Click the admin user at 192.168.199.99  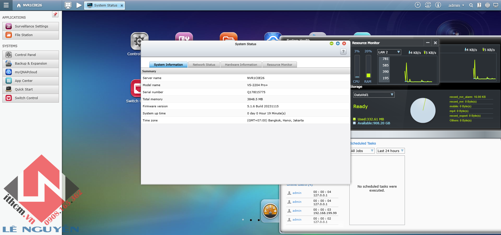point(297,211)
